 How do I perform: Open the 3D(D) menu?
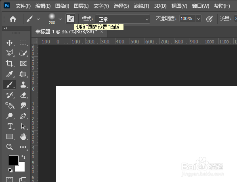click(x=160, y=6)
